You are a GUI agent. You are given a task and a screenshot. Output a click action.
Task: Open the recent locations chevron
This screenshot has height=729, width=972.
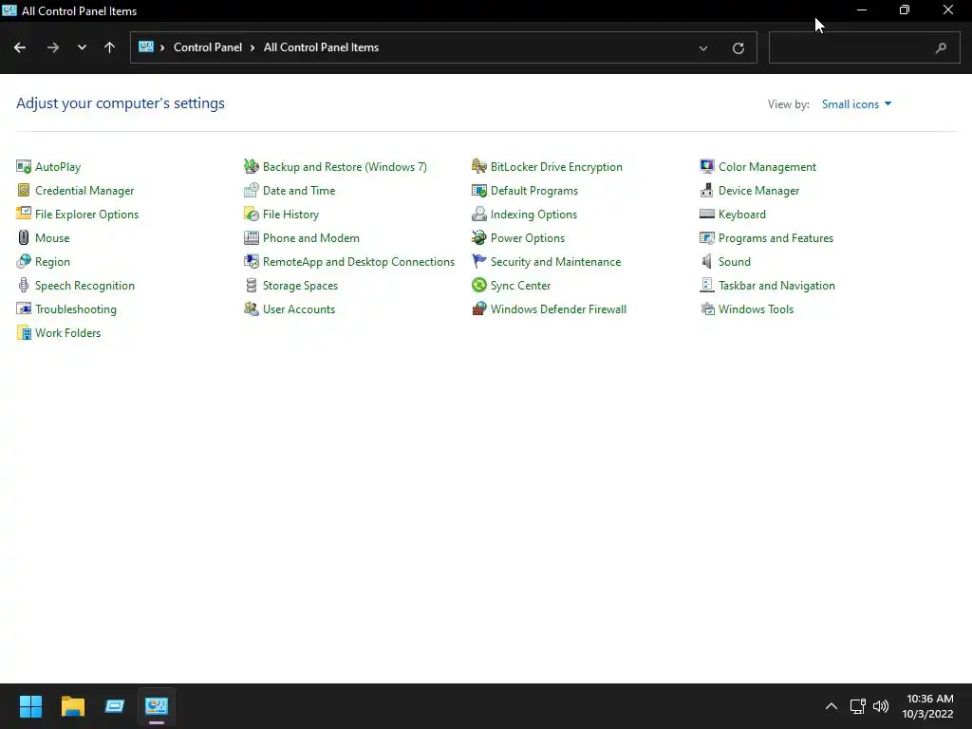tap(82, 47)
